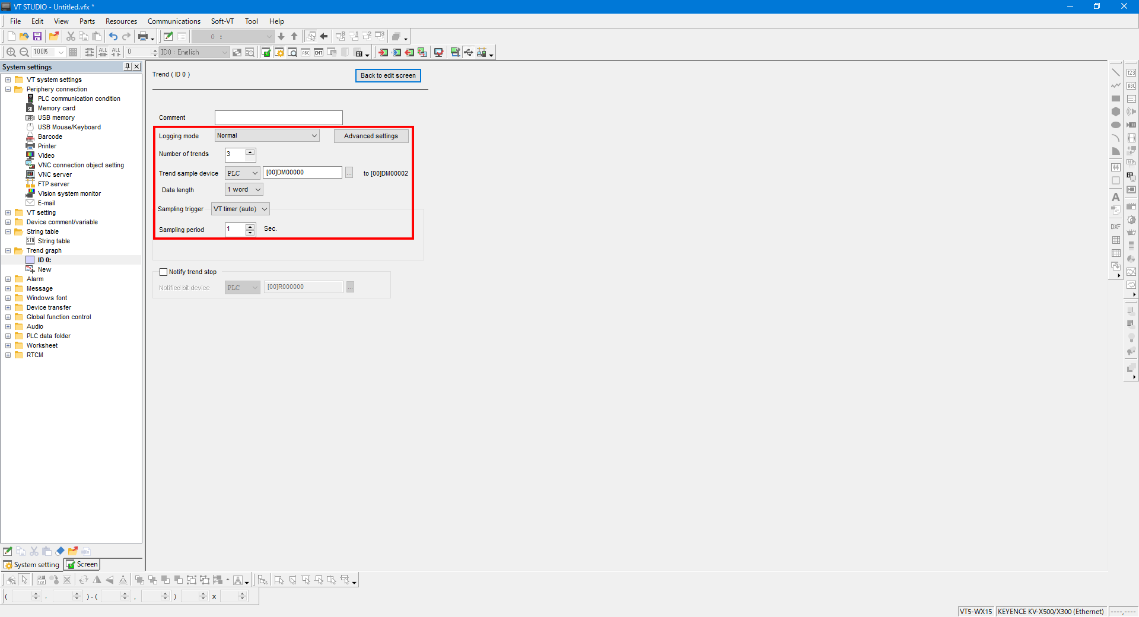Switch to the Screen tab
This screenshot has height=617, width=1139.
click(x=82, y=565)
